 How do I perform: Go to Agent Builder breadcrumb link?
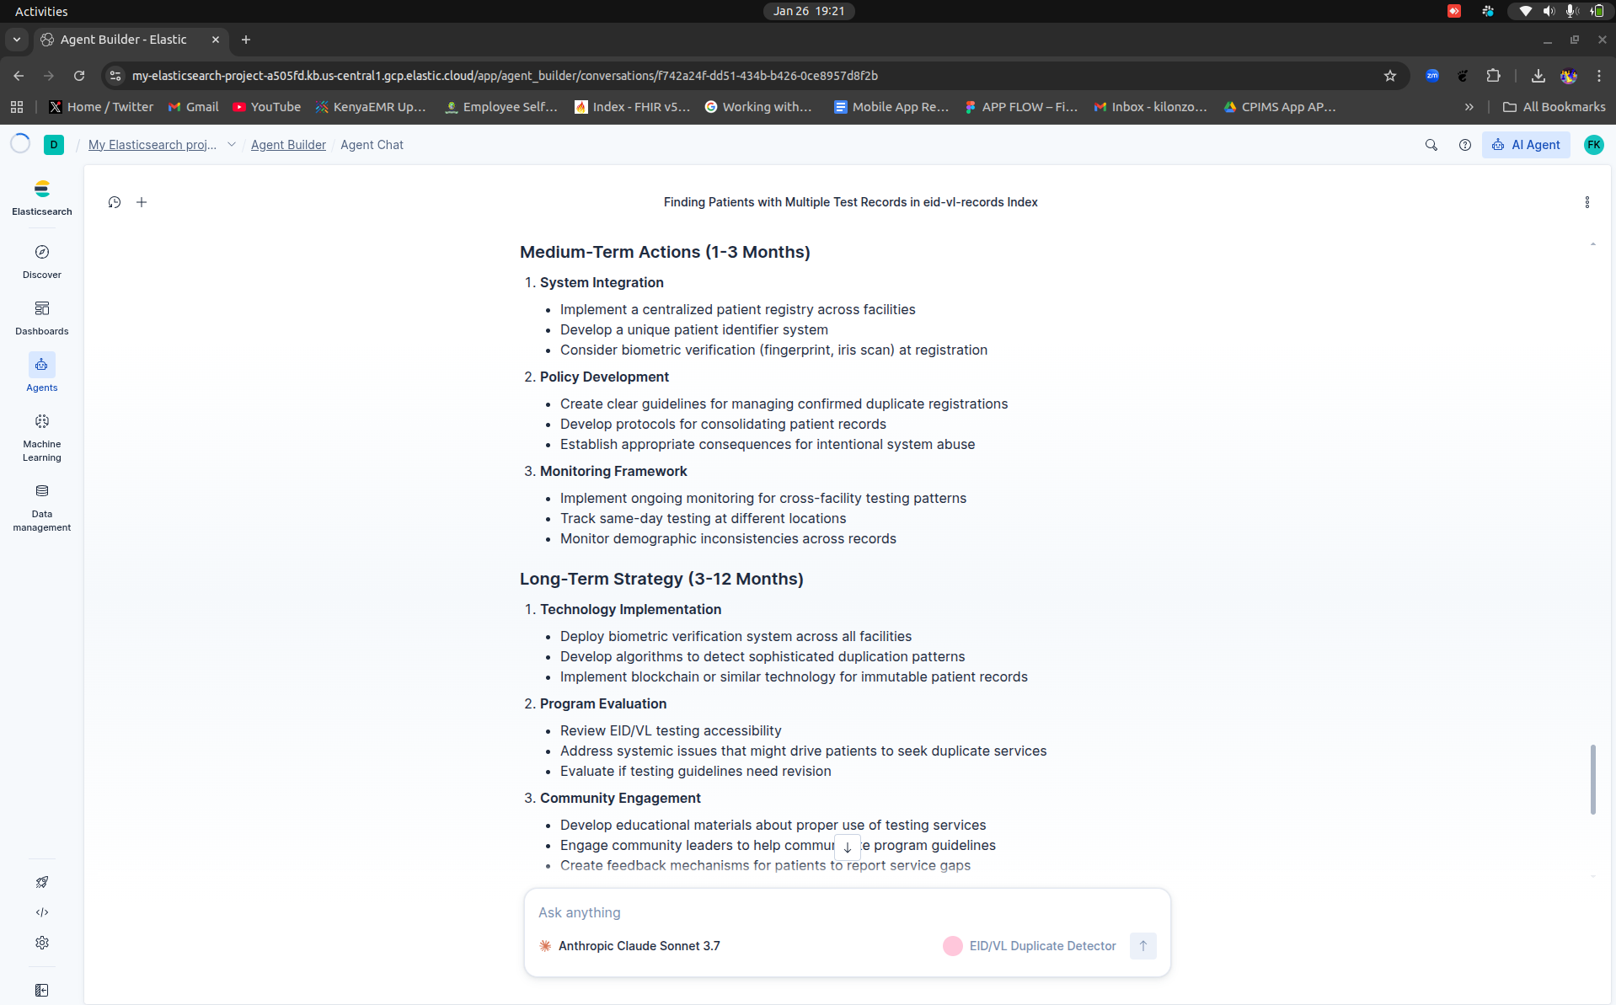click(x=288, y=145)
